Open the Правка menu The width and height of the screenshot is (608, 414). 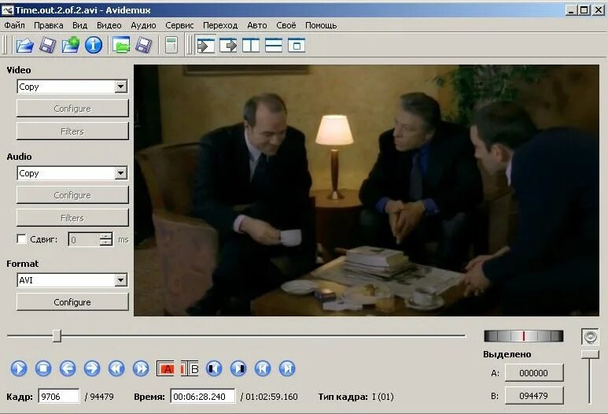pos(49,26)
